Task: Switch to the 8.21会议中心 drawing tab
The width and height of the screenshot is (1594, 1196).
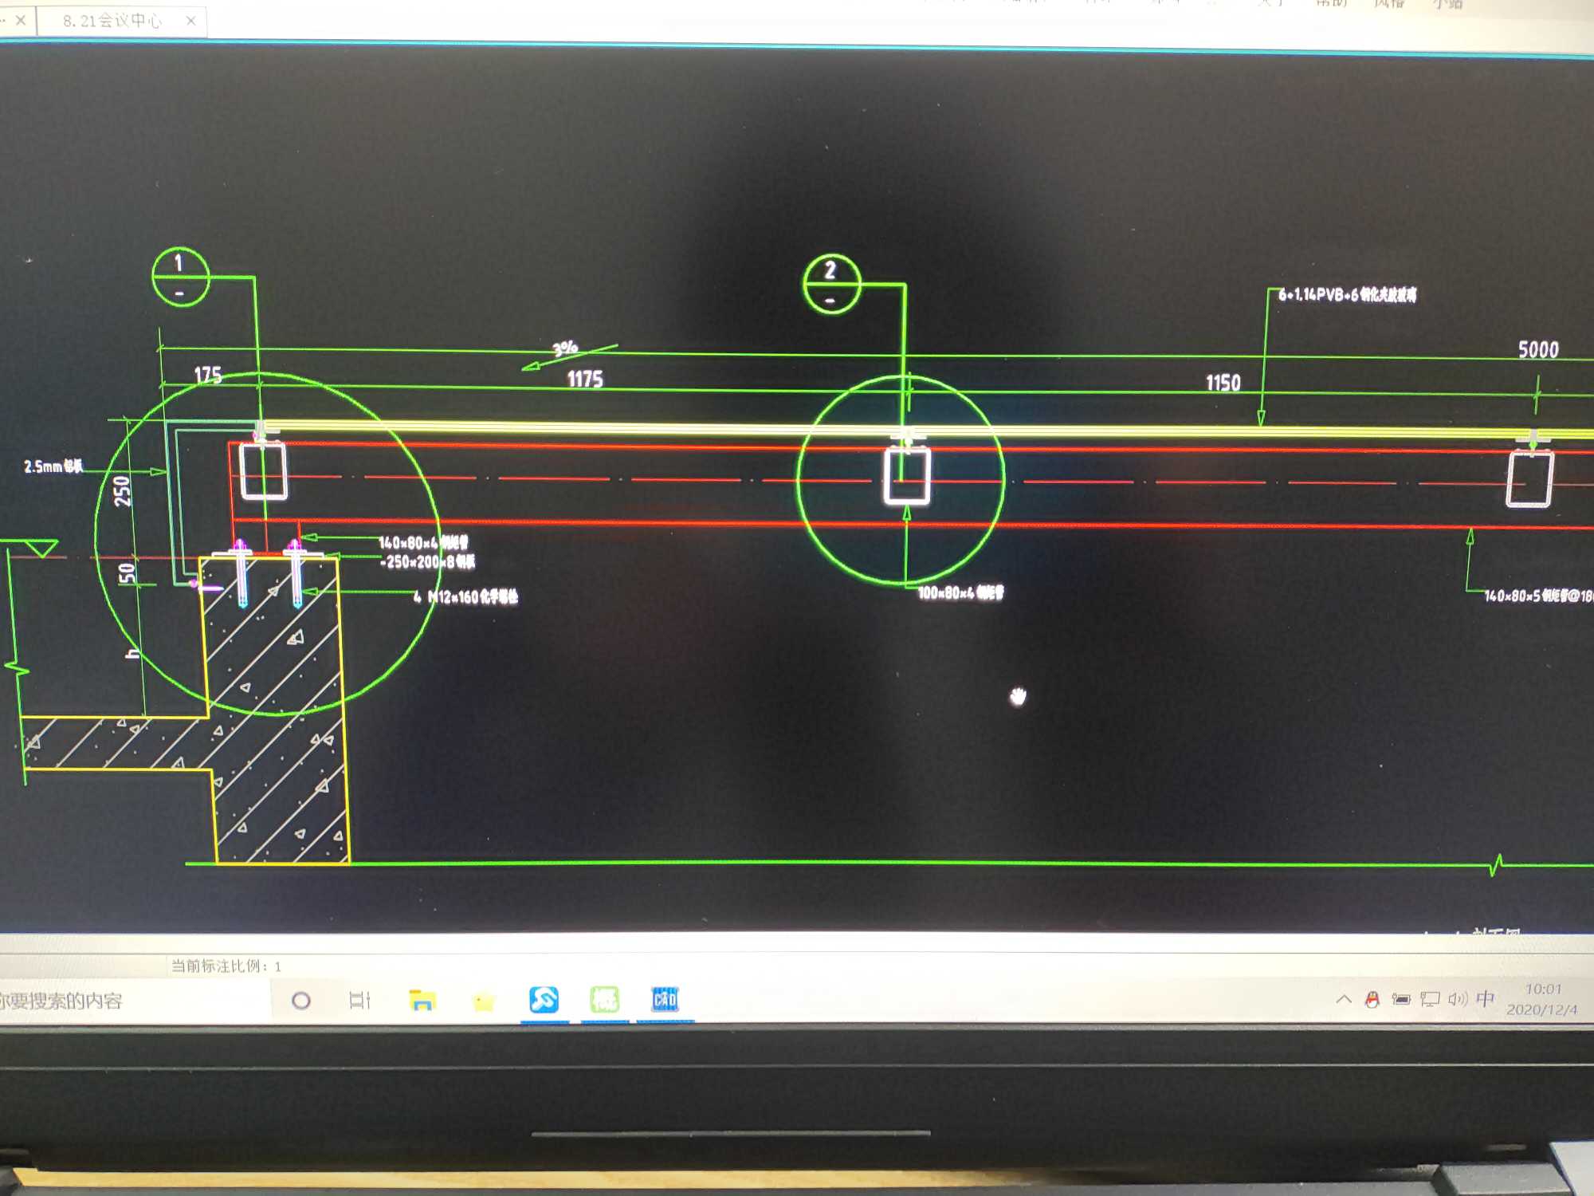Action: [112, 21]
